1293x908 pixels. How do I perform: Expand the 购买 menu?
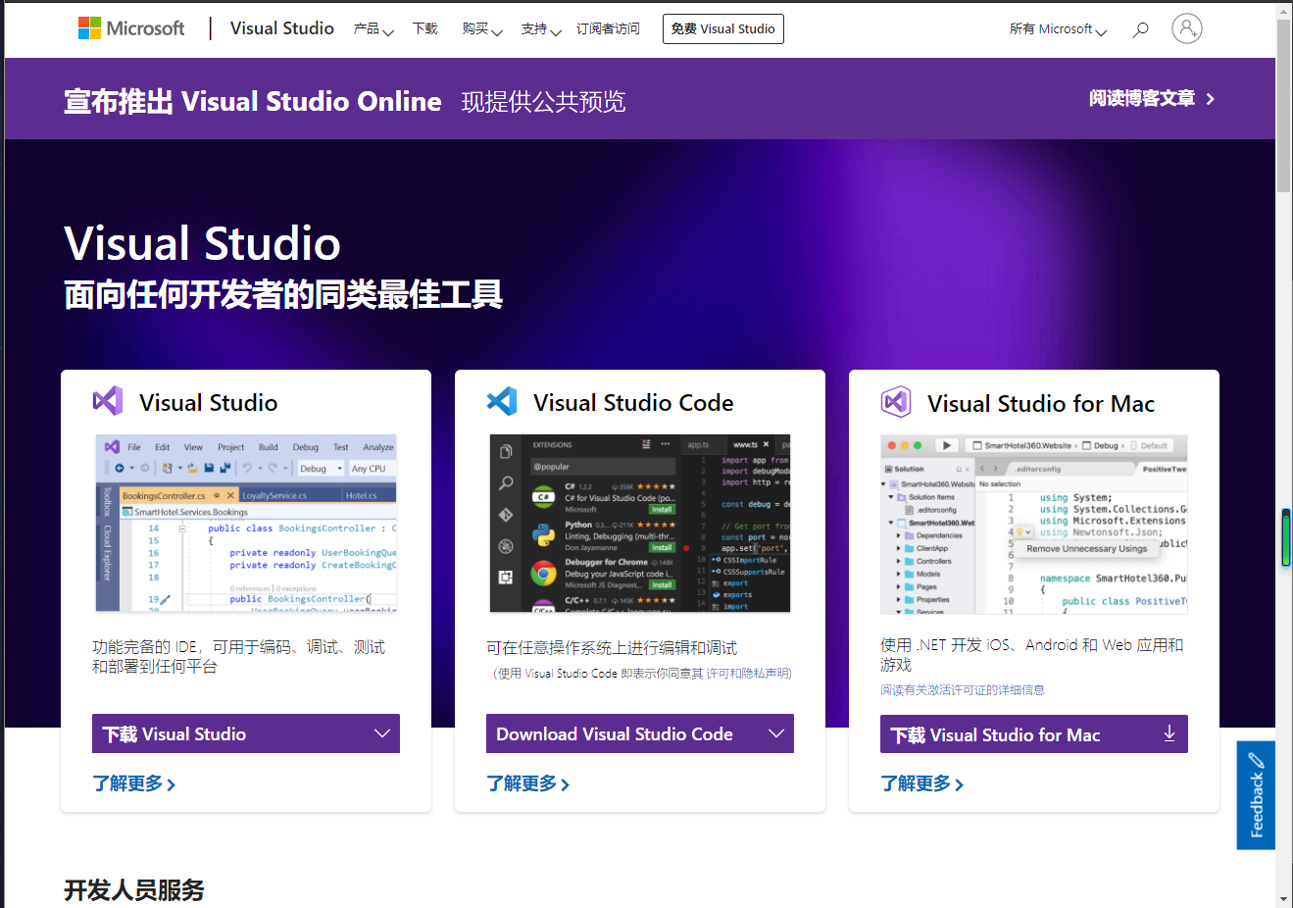tap(482, 29)
